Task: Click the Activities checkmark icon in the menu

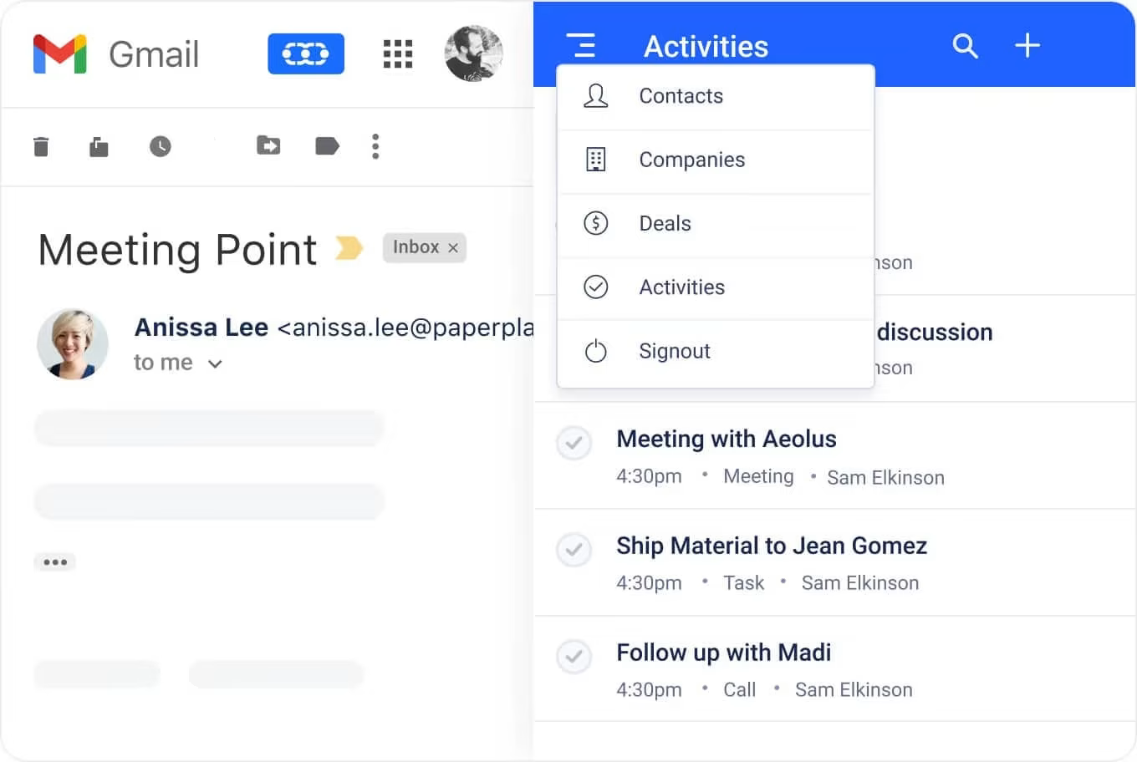Action: coord(595,287)
